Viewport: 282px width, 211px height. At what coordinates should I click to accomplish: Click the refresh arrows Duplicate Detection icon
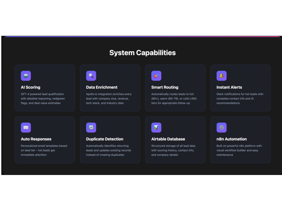pos(91,127)
